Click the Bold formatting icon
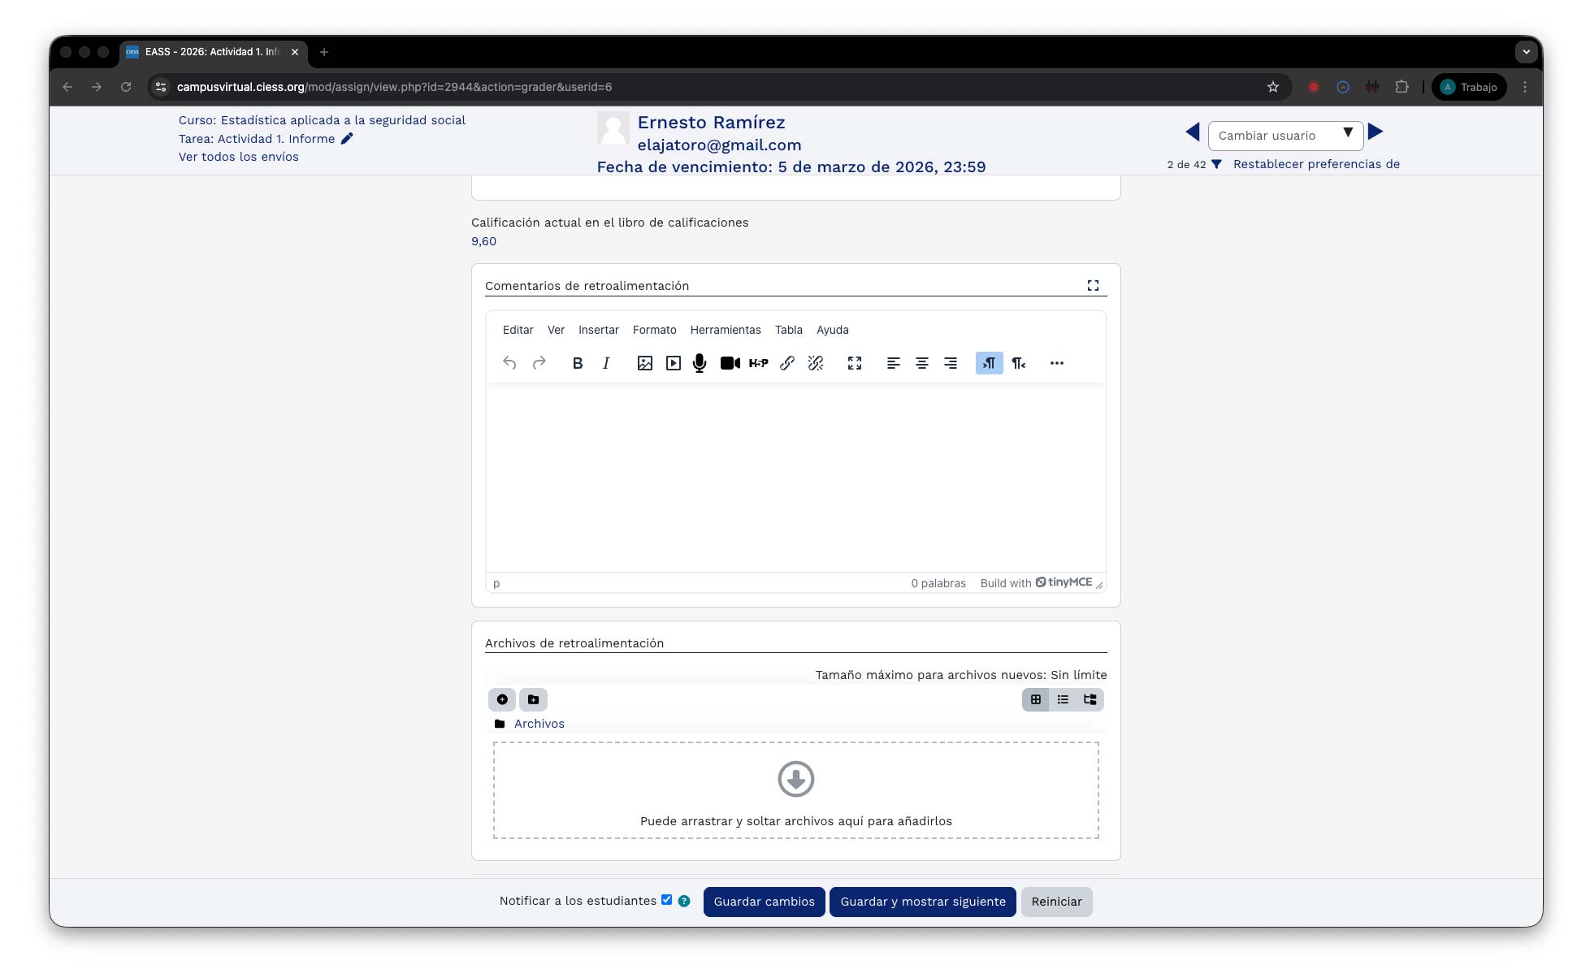 577,363
